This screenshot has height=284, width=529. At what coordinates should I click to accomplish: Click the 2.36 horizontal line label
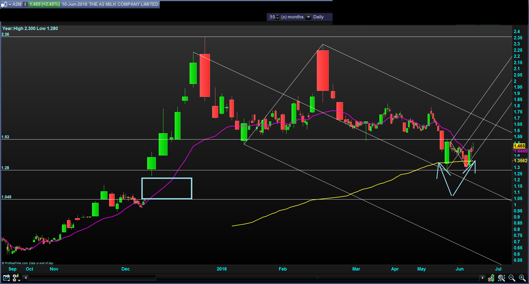5,34
